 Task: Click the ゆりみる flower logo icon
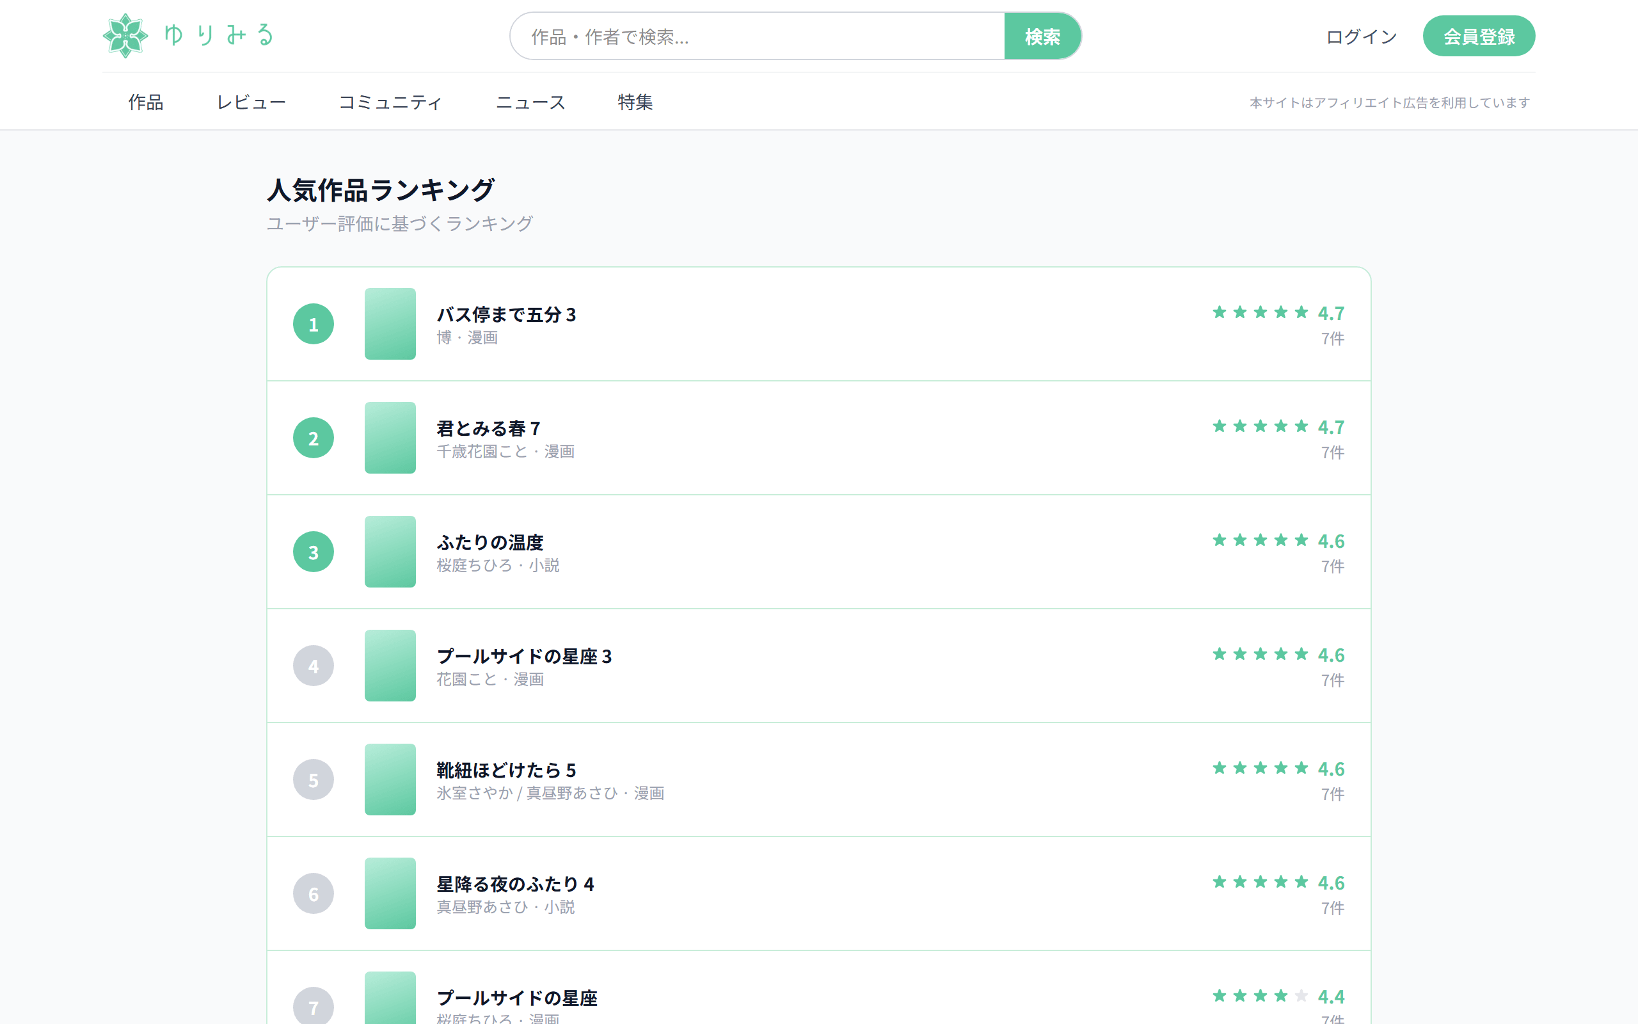click(x=125, y=36)
